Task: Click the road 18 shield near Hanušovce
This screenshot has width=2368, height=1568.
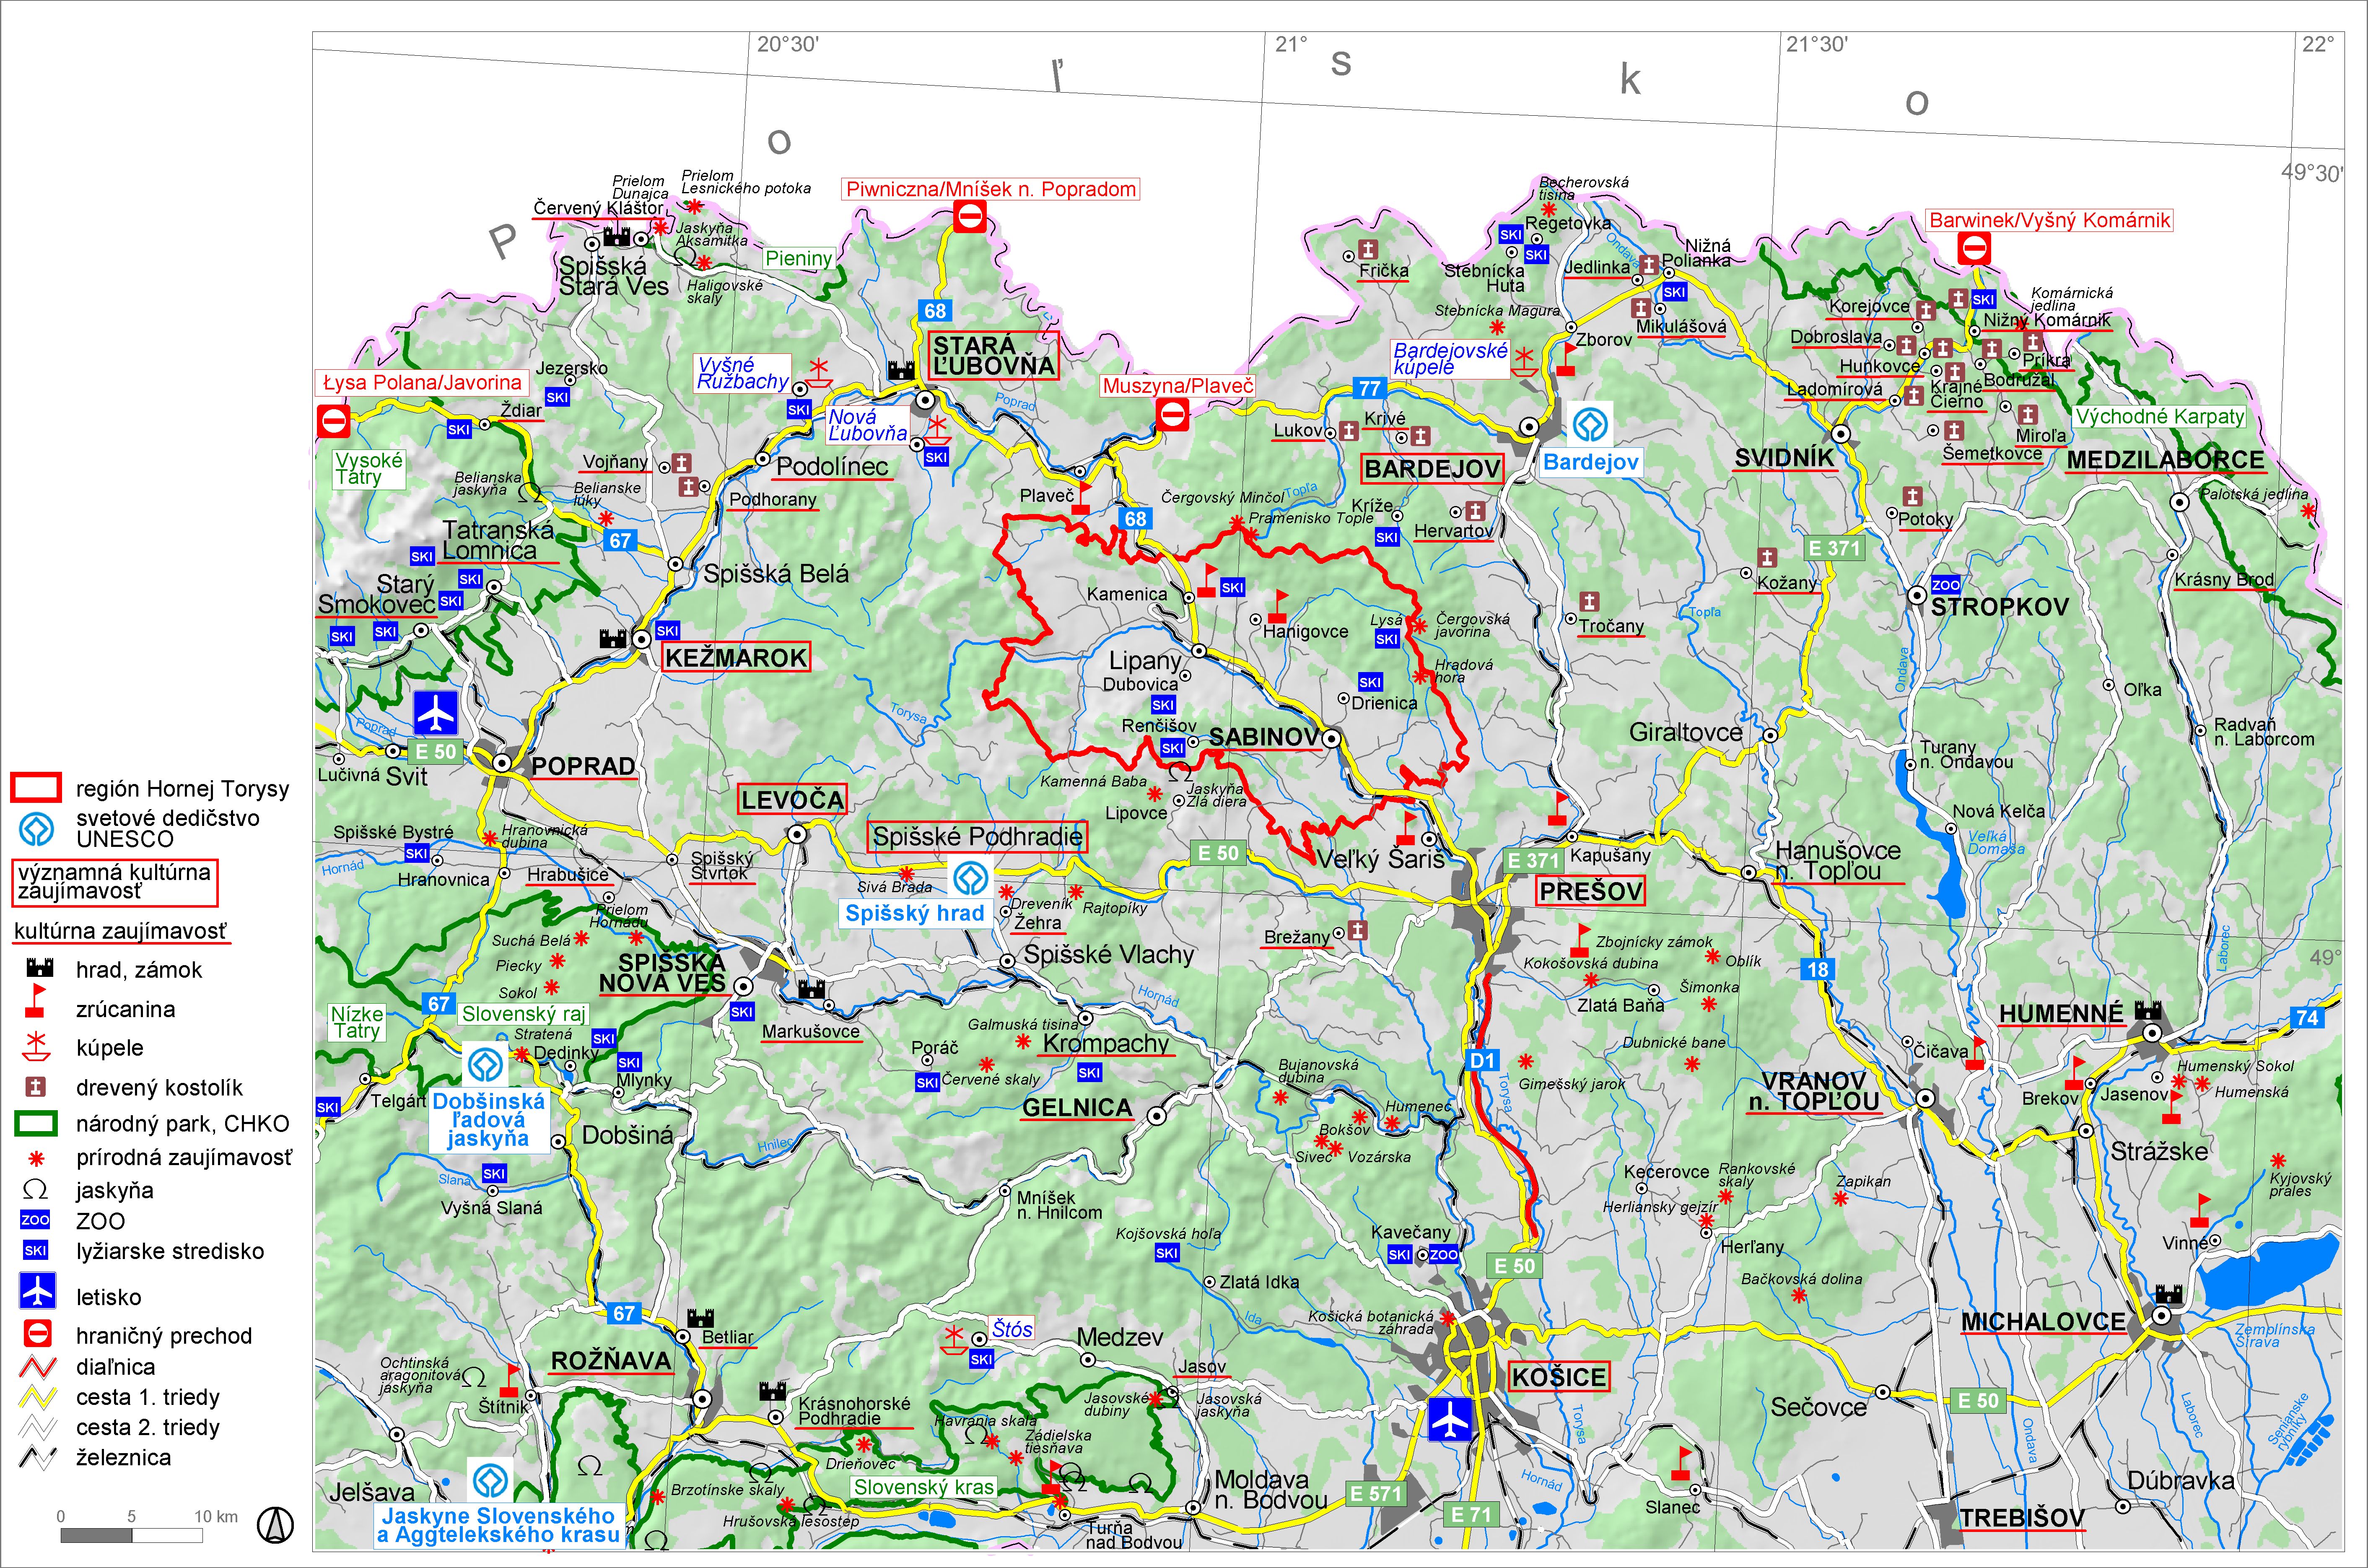Action: click(x=1817, y=969)
